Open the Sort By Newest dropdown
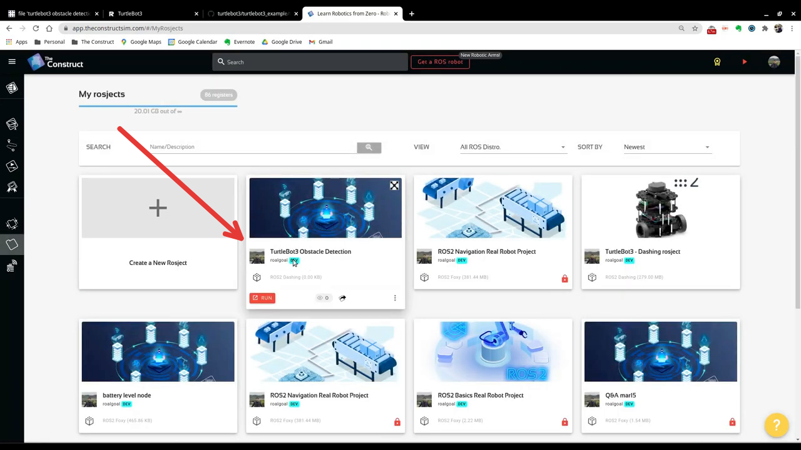801x450 pixels. tap(667, 147)
